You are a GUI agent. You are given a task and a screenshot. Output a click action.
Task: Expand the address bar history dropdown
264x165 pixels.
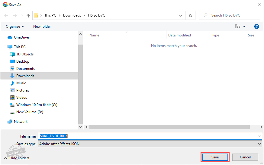click(181, 15)
